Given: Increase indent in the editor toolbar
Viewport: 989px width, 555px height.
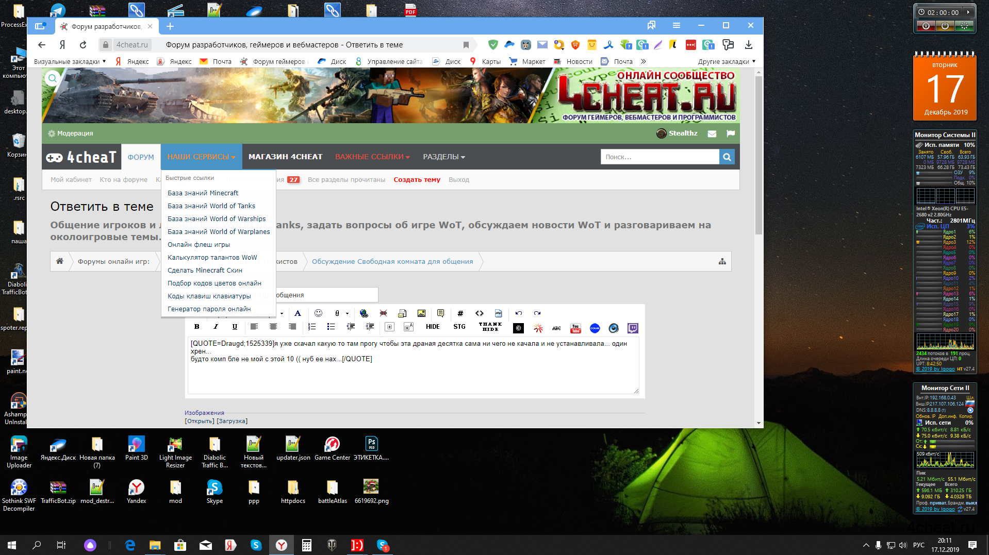Looking at the screenshot, I should click(x=370, y=327).
